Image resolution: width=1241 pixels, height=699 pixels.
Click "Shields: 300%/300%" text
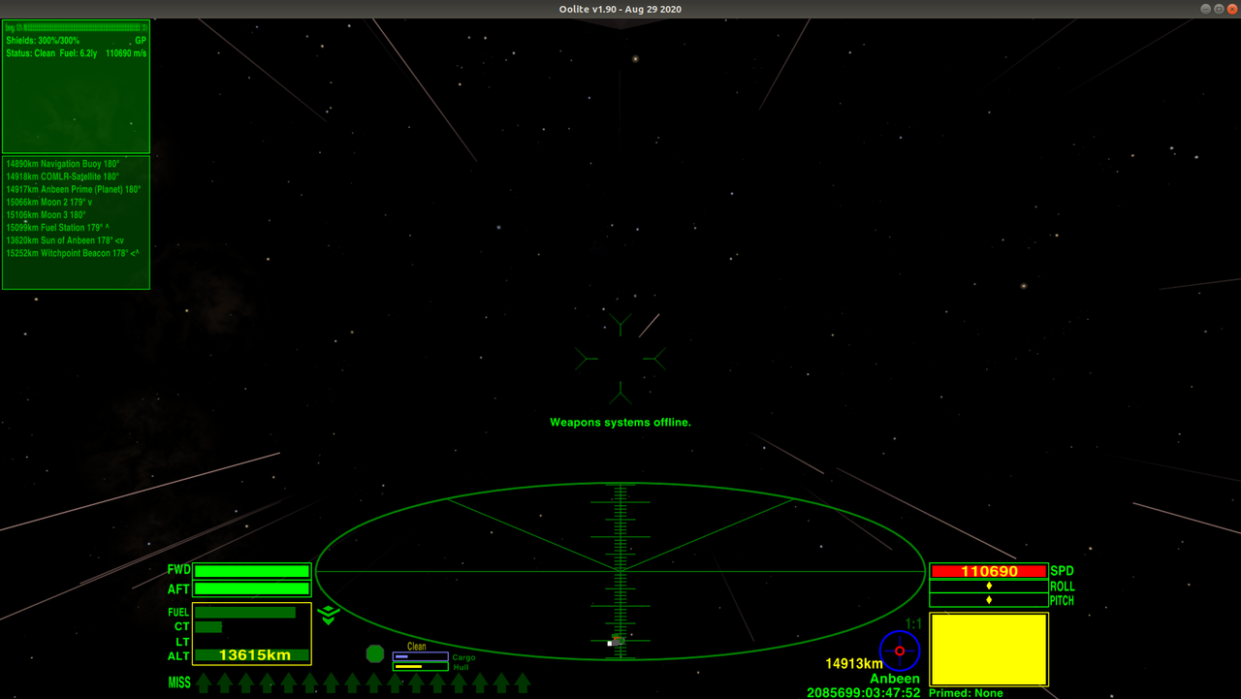[43, 41]
